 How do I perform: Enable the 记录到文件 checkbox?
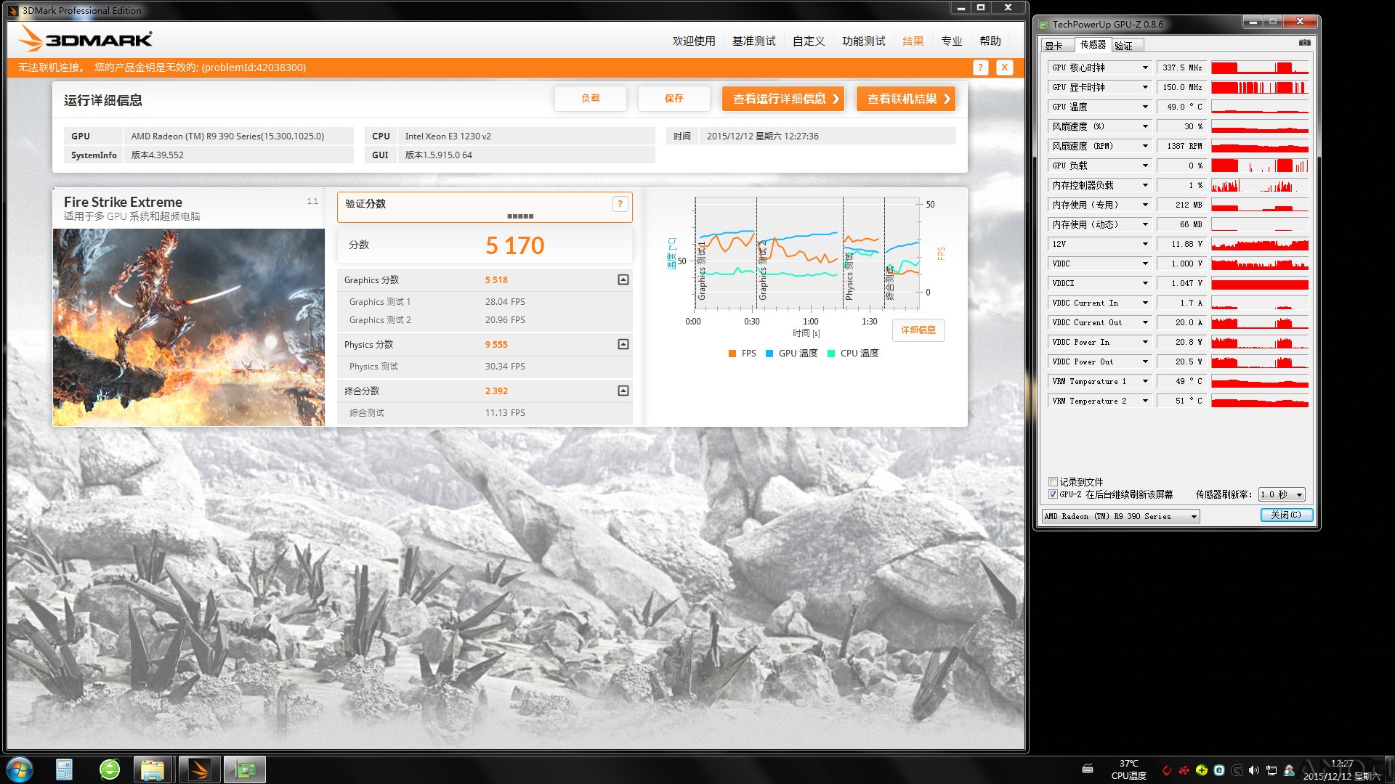tap(1053, 481)
